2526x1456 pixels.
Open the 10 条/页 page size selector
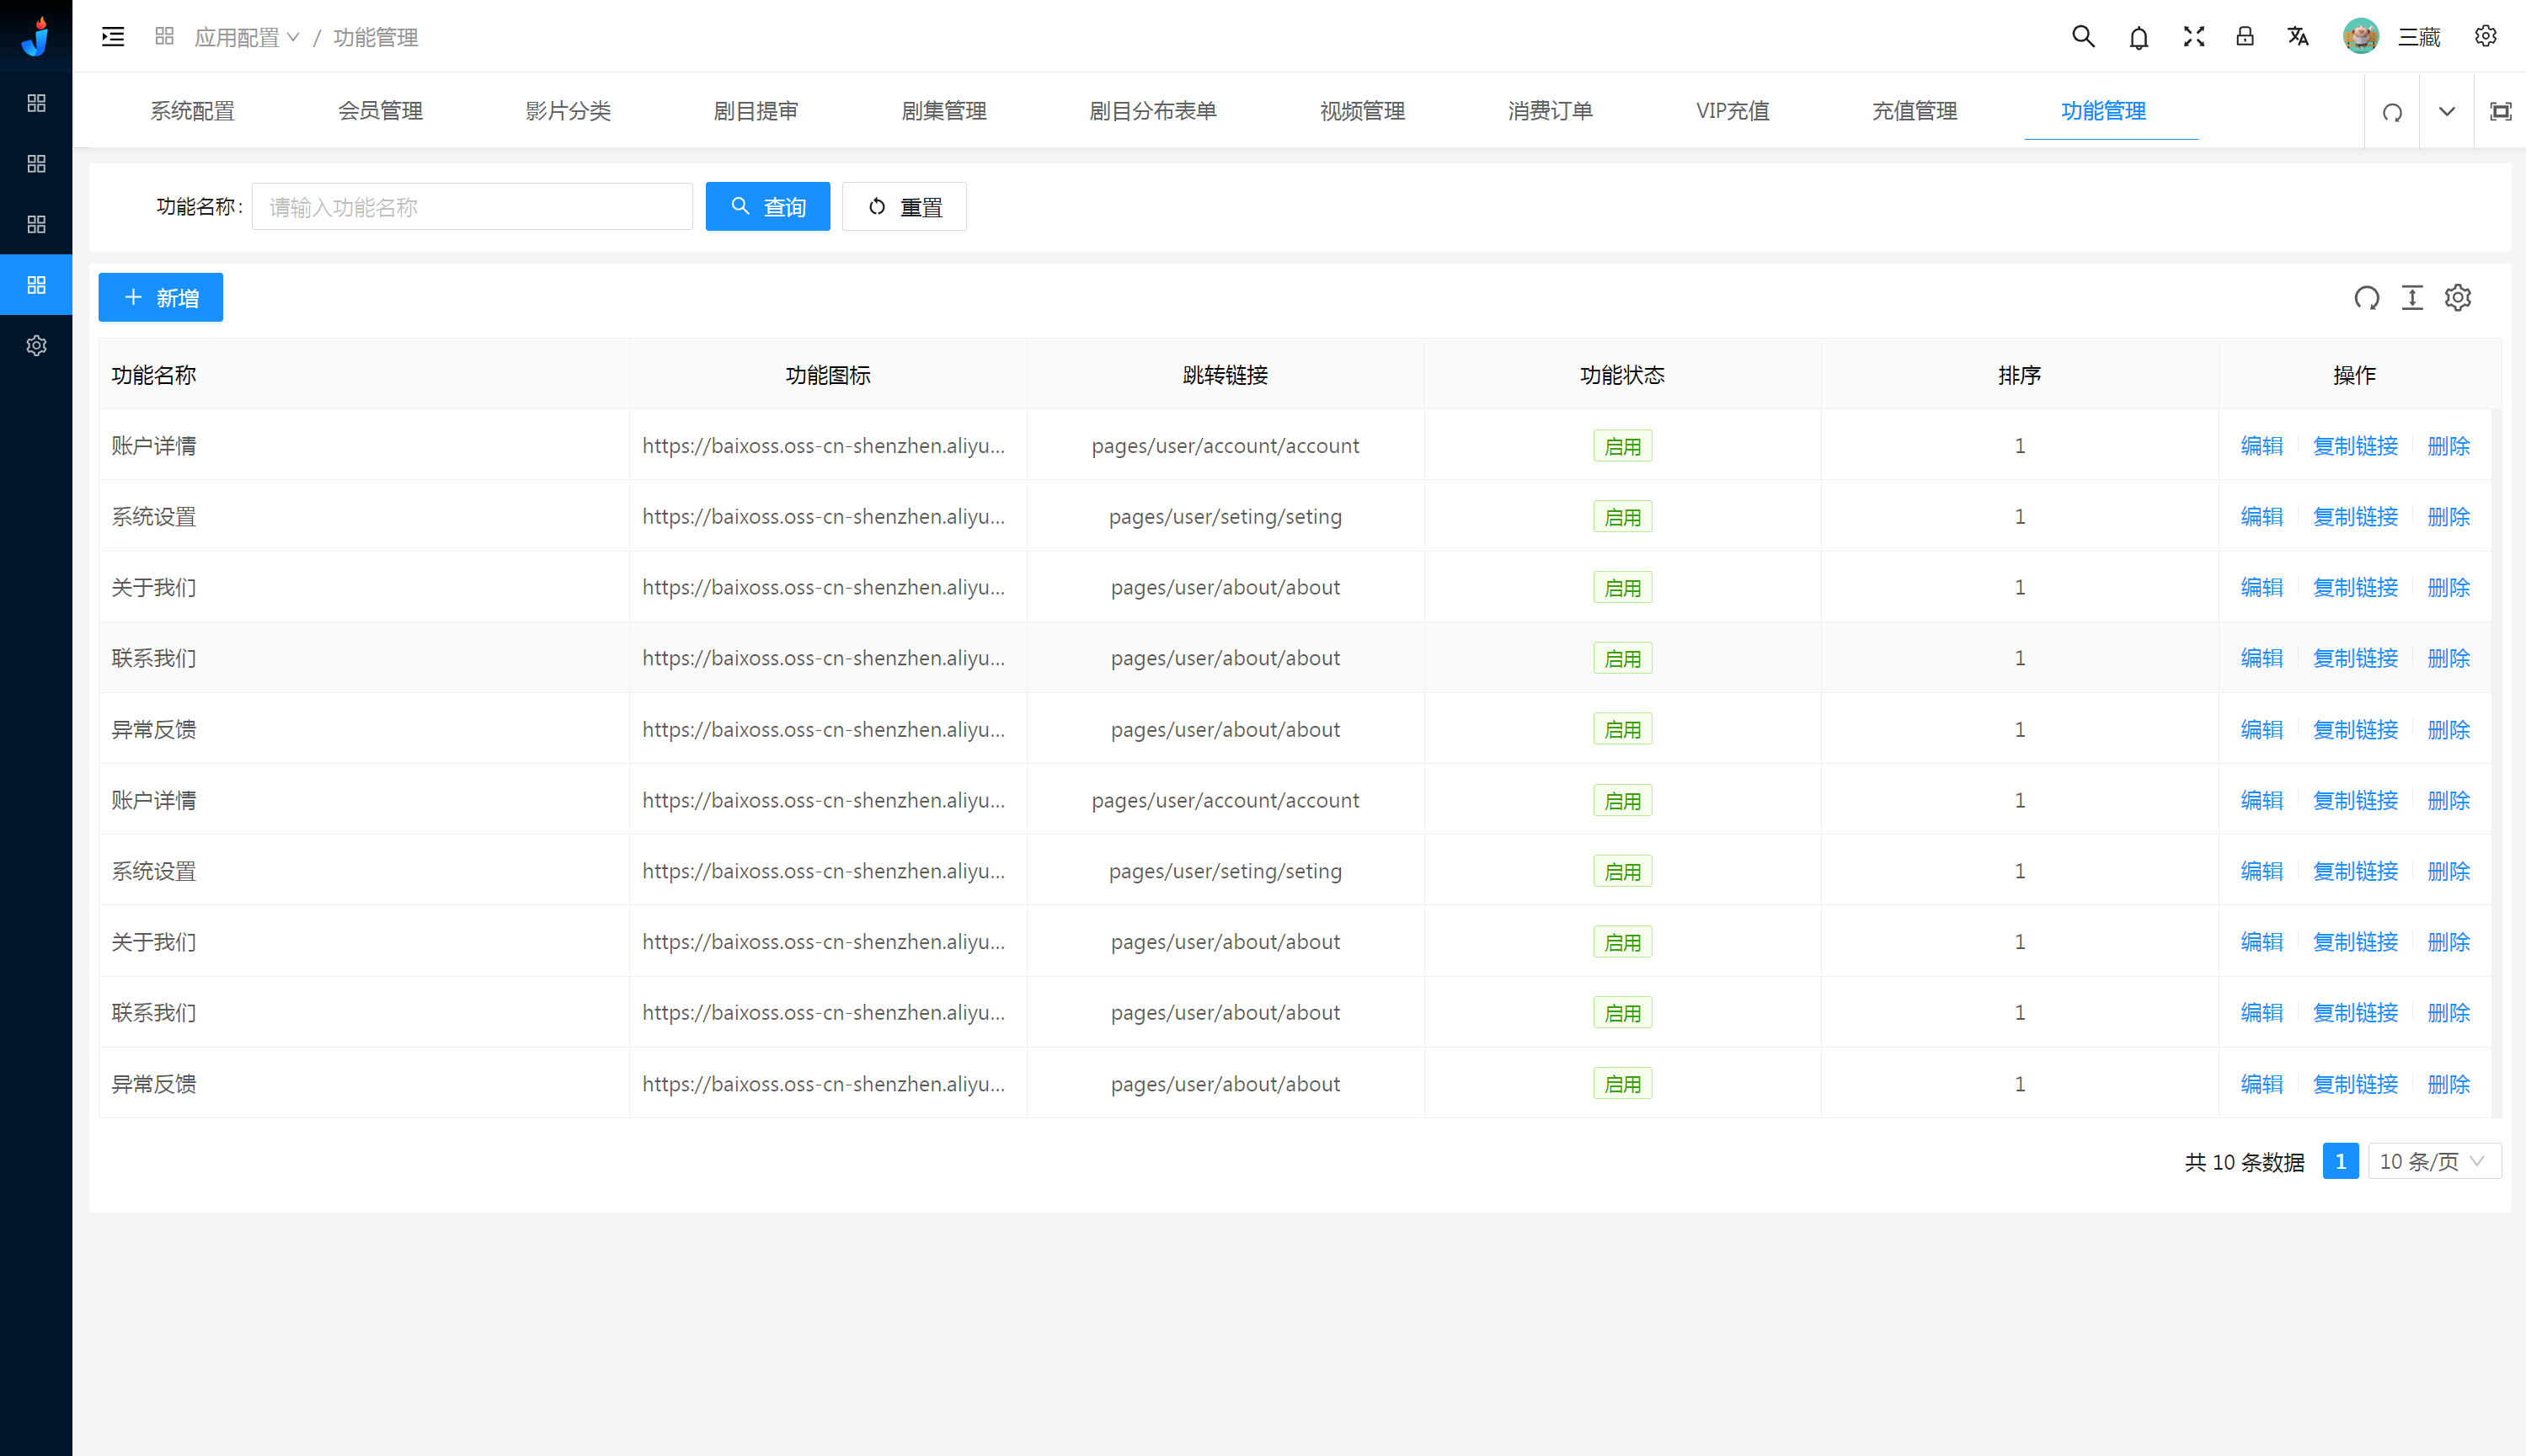pyautogui.click(x=2433, y=1161)
